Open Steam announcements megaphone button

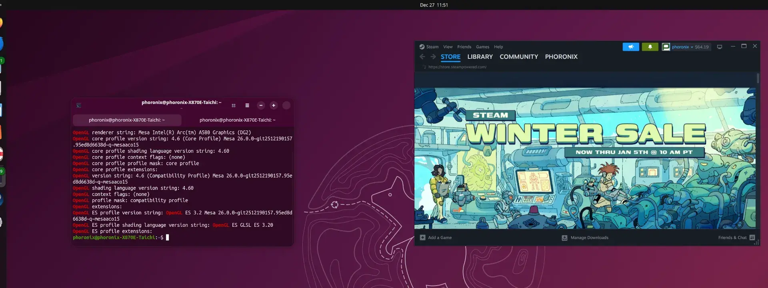(631, 47)
